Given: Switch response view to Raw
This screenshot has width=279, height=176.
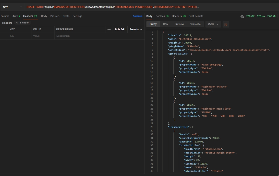Looking at the screenshot, I should point(166,24).
